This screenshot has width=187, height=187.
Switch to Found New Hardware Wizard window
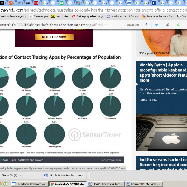click(30, 184)
